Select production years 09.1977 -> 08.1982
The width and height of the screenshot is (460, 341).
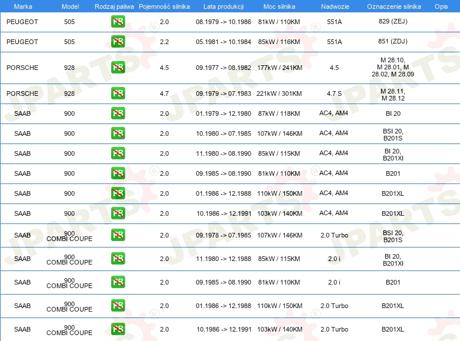tap(224, 68)
